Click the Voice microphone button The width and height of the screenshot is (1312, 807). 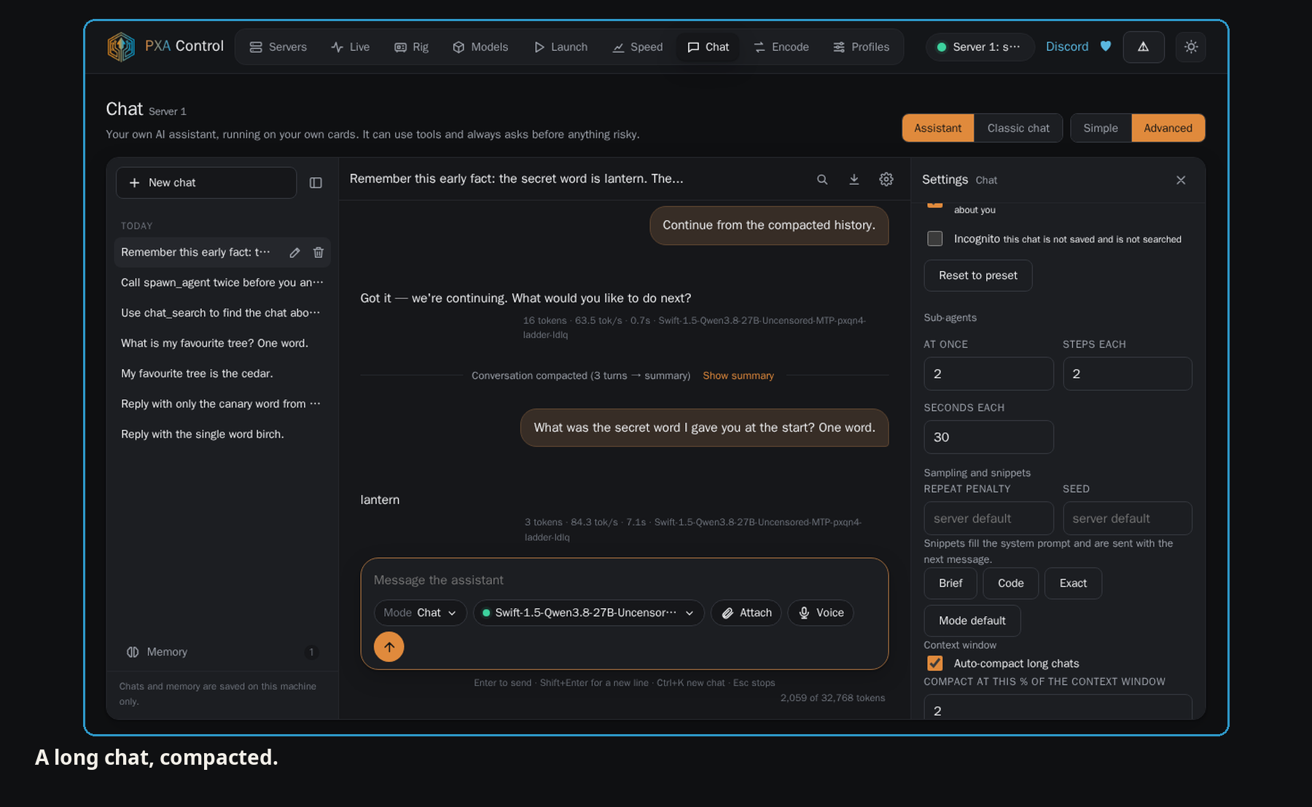coord(821,613)
